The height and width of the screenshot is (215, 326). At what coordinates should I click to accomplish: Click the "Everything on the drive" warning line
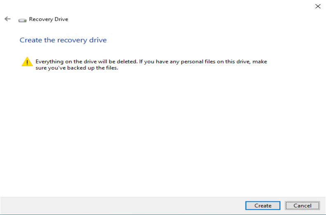point(151,62)
